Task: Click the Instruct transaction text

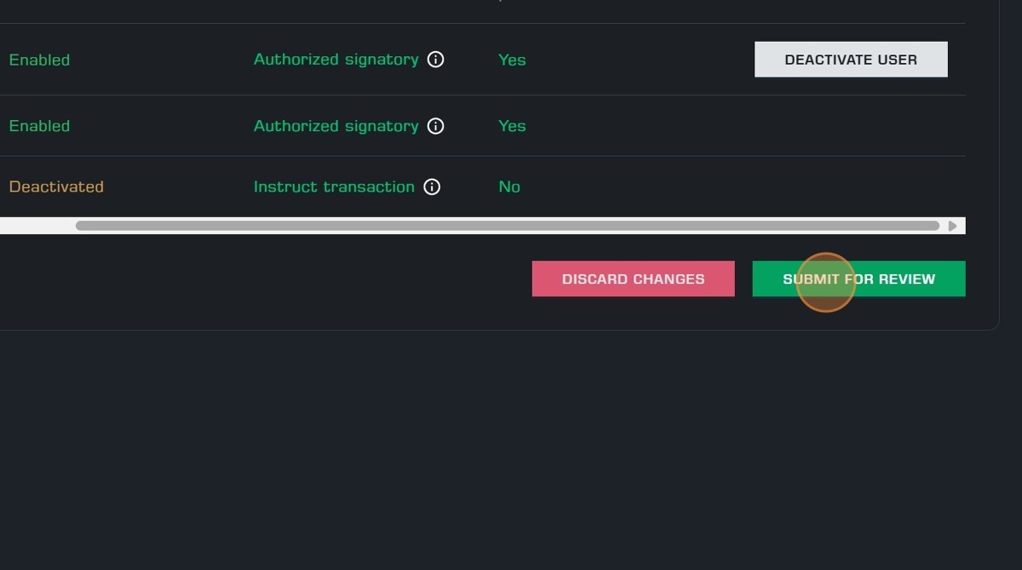Action: [334, 187]
